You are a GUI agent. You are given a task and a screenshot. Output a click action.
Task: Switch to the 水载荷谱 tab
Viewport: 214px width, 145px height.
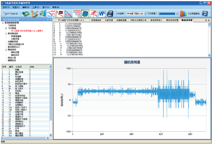click(109, 20)
